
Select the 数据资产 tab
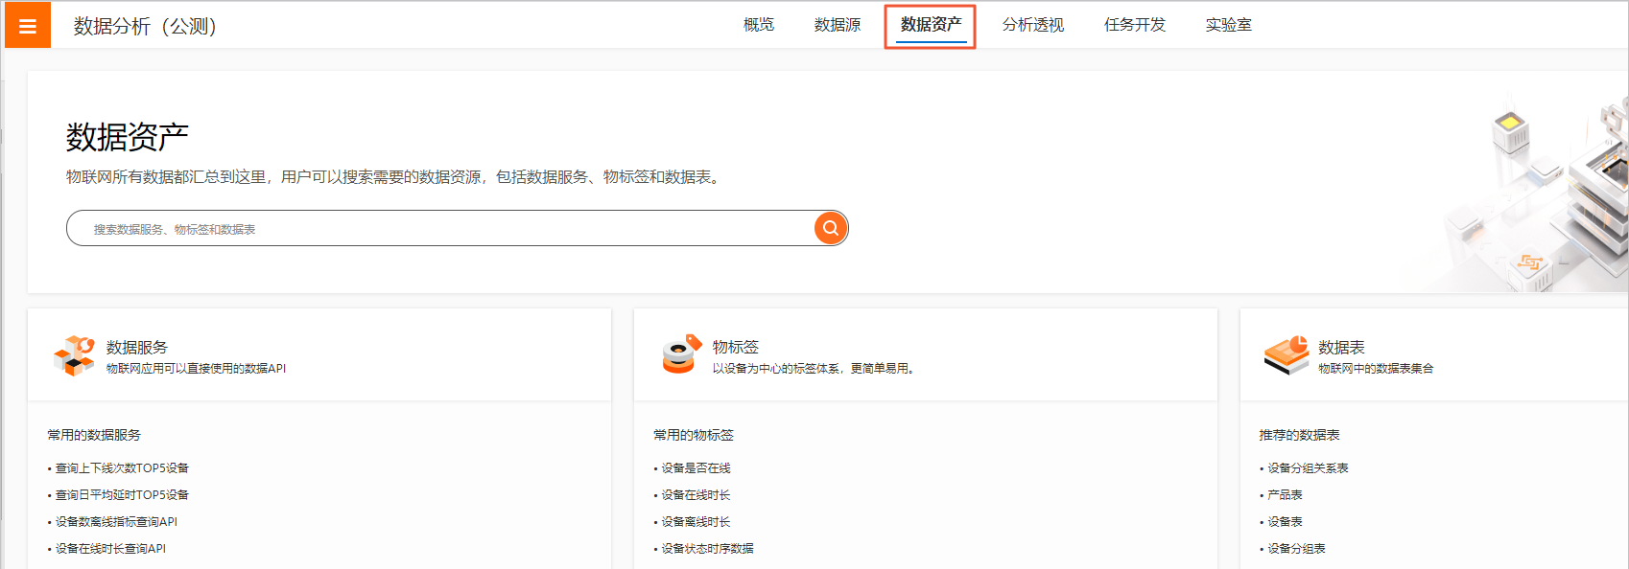pyautogui.click(x=931, y=25)
